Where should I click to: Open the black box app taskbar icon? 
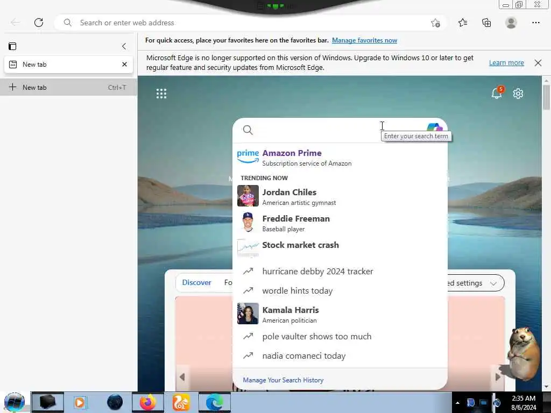pyautogui.click(x=47, y=402)
